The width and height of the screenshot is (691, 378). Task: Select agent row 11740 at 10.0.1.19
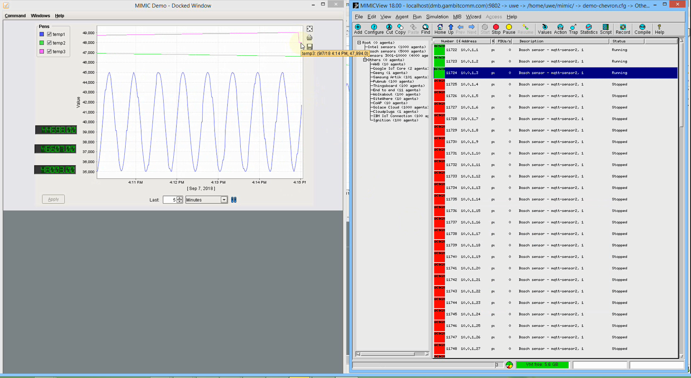[555, 257]
